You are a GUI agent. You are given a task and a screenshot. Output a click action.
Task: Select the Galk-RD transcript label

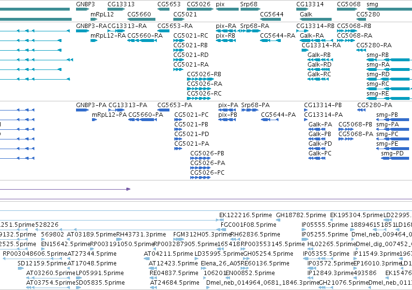click(x=320, y=65)
